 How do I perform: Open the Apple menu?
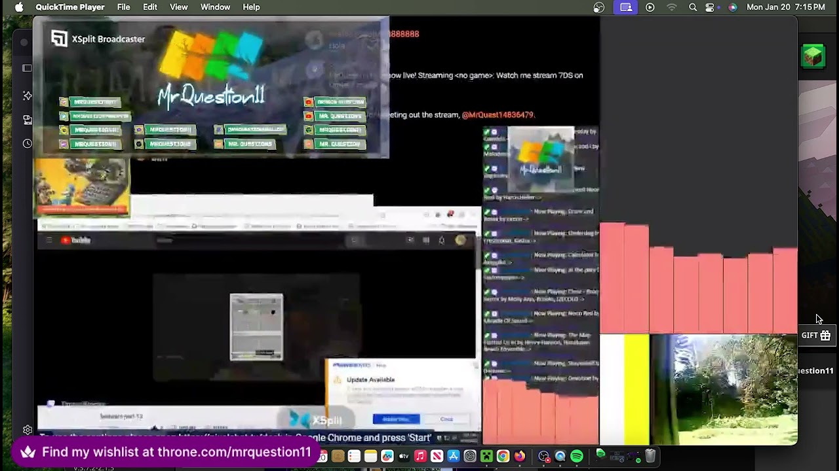[x=19, y=7]
